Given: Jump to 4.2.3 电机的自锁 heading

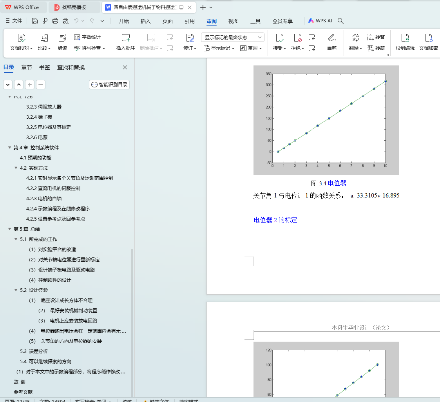Looking at the screenshot, I should (44, 198).
